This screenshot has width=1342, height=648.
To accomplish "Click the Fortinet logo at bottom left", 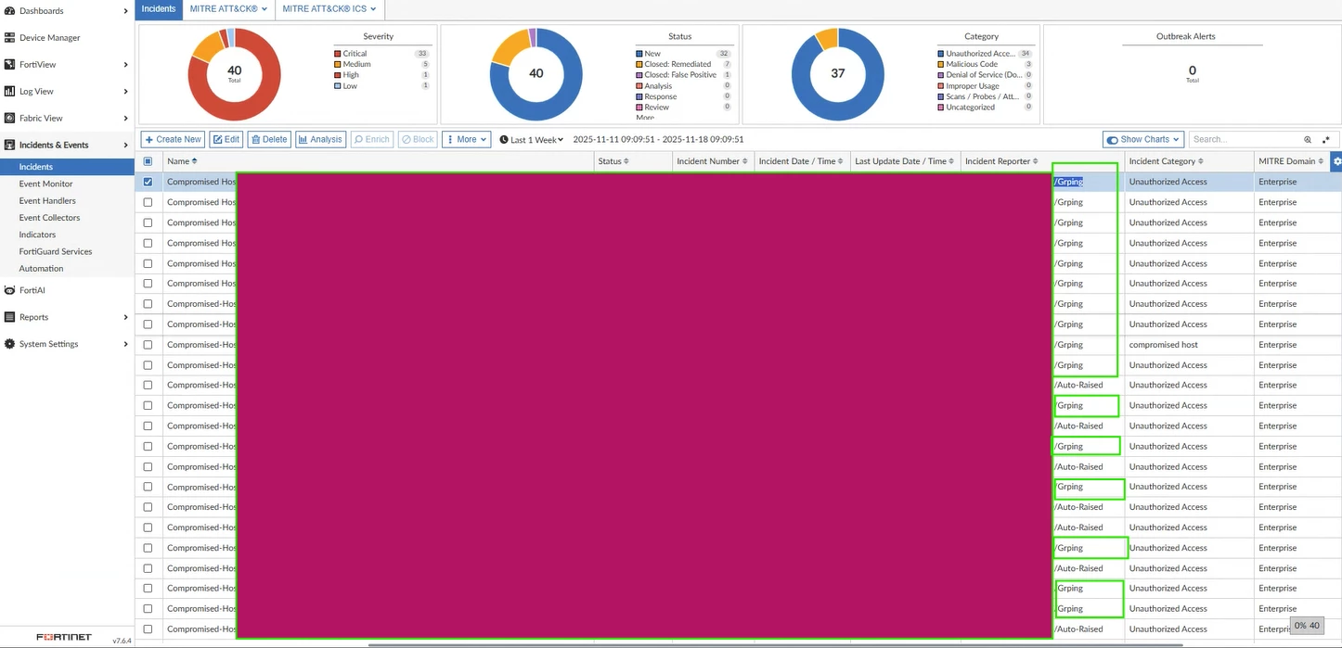I will (64, 638).
